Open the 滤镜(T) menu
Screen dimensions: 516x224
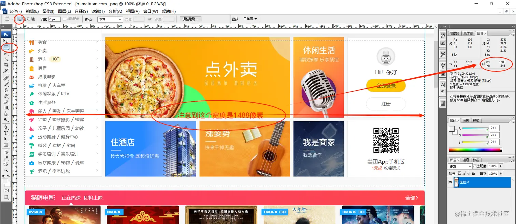[x=98, y=11]
